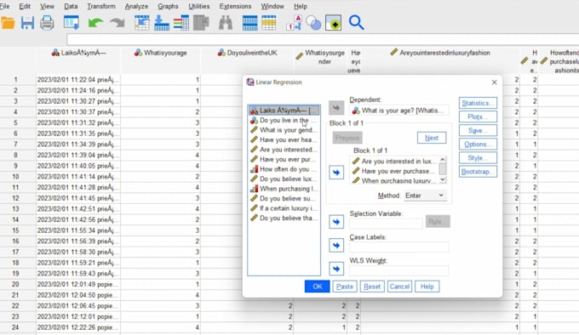This screenshot has width=579, height=335.
Task: Click the Plots button
Action: point(478,116)
